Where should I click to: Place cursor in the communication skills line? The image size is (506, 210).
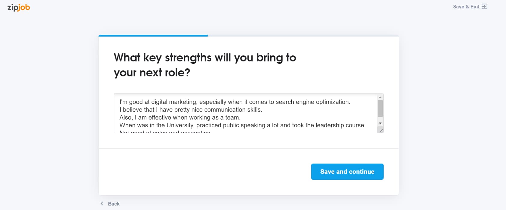click(x=191, y=110)
